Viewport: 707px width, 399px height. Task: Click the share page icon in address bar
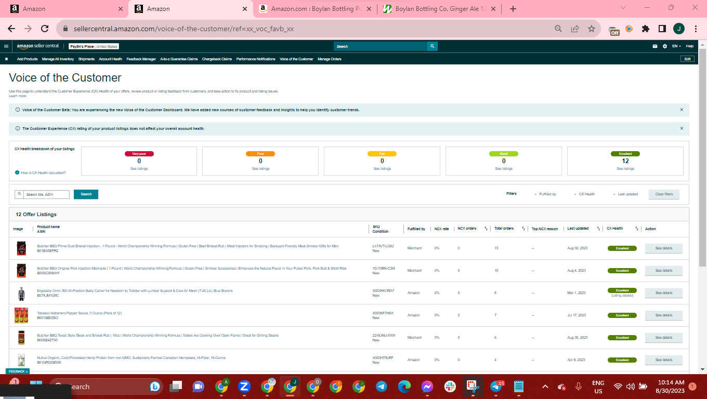coord(575,29)
